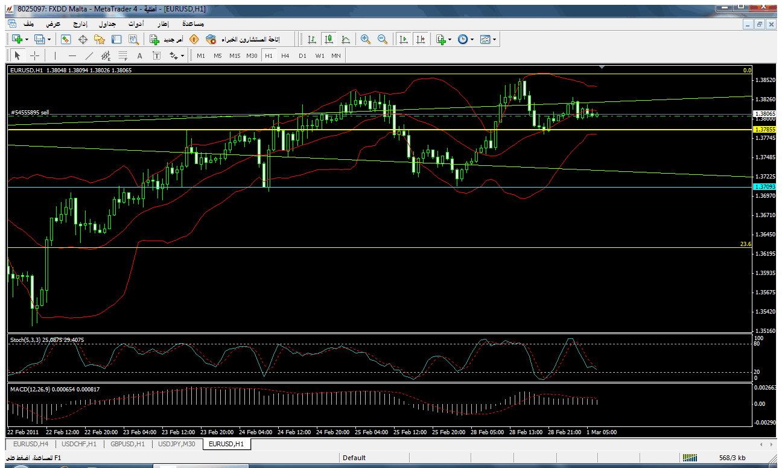Open the Profiles icon in the toolbar
Screen dimensions: 782x468
point(40,39)
